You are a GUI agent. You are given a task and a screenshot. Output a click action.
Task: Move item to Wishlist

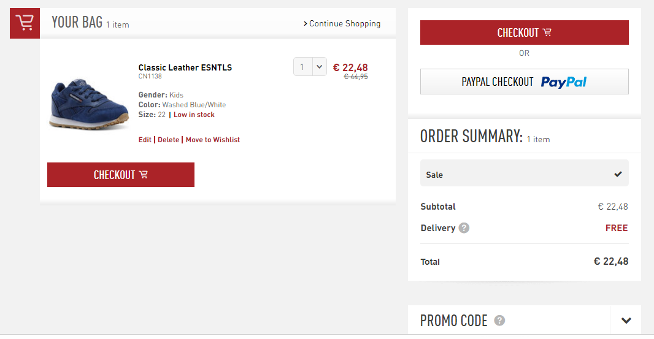(x=213, y=140)
